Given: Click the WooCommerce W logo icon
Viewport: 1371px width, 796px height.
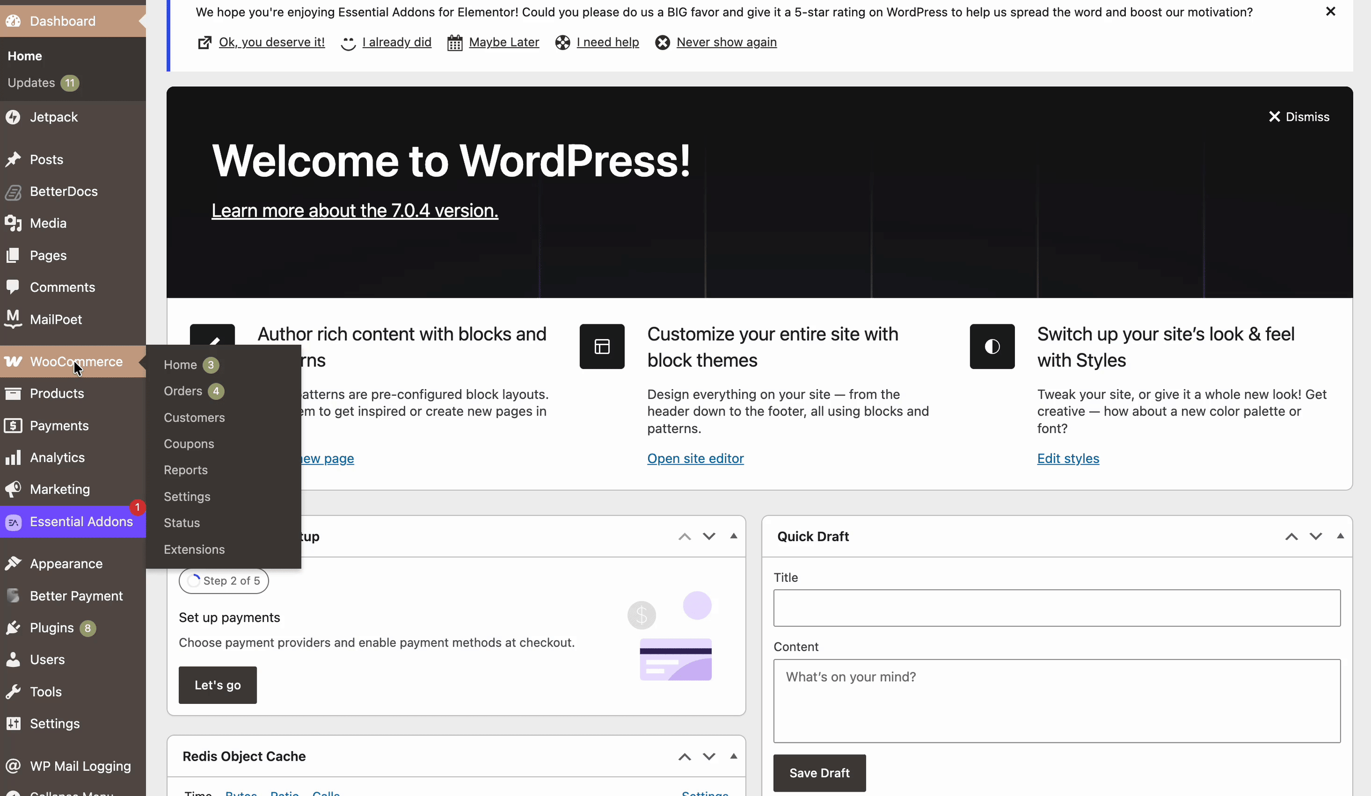Looking at the screenshot, I should [13, 361].
